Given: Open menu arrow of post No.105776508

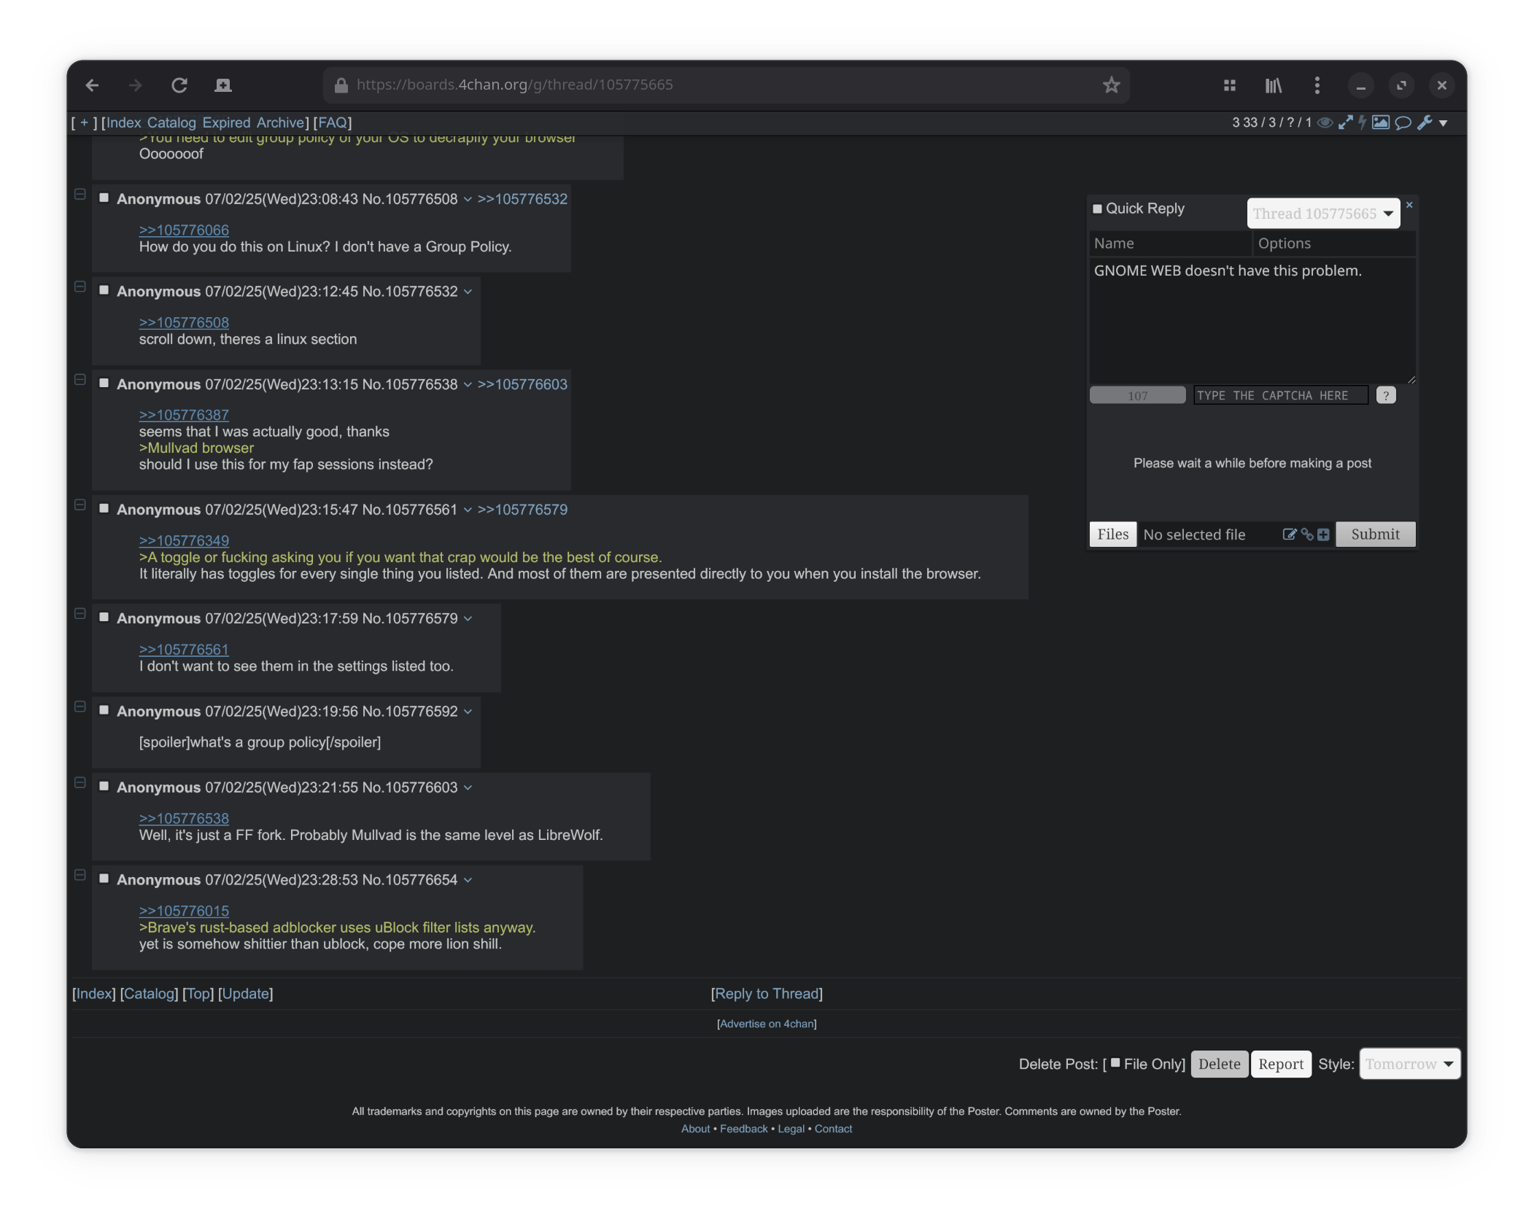Looking at the screenshot, I should tap(468, 200).
